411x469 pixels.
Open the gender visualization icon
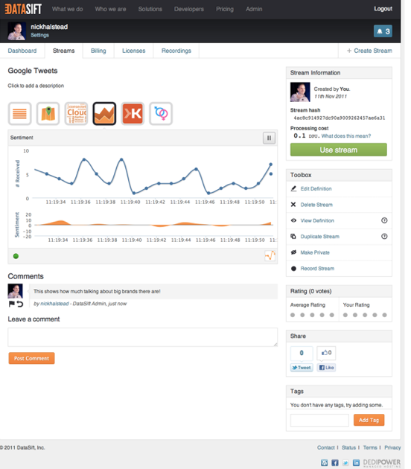161,114
